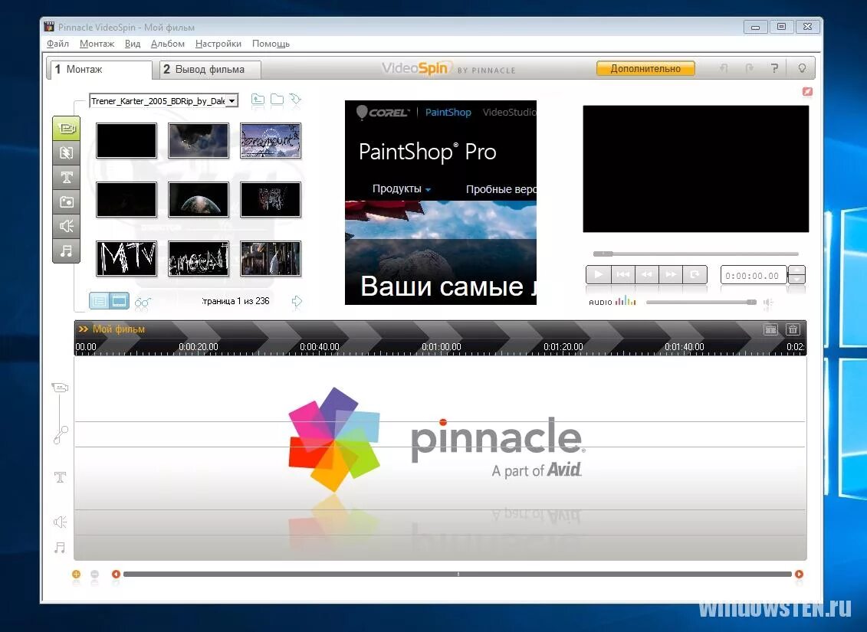Increase timecode with stepper up arrow
Screen dimensions: 867x632
tap(796, 270)
